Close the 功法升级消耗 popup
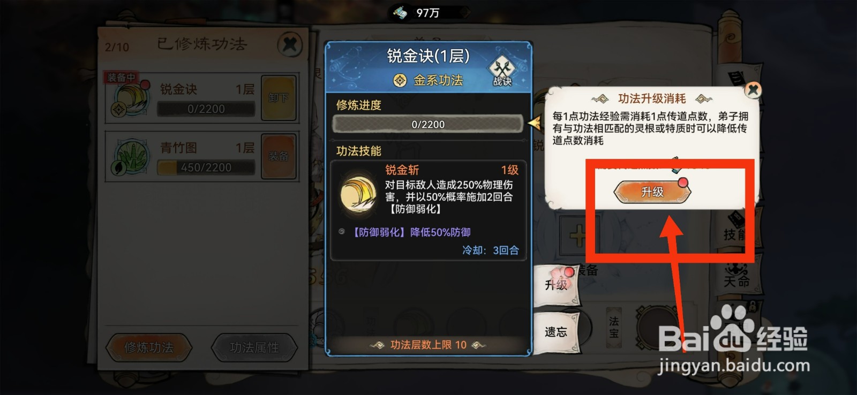The image size is (857, 395). [x=753, y=89]
